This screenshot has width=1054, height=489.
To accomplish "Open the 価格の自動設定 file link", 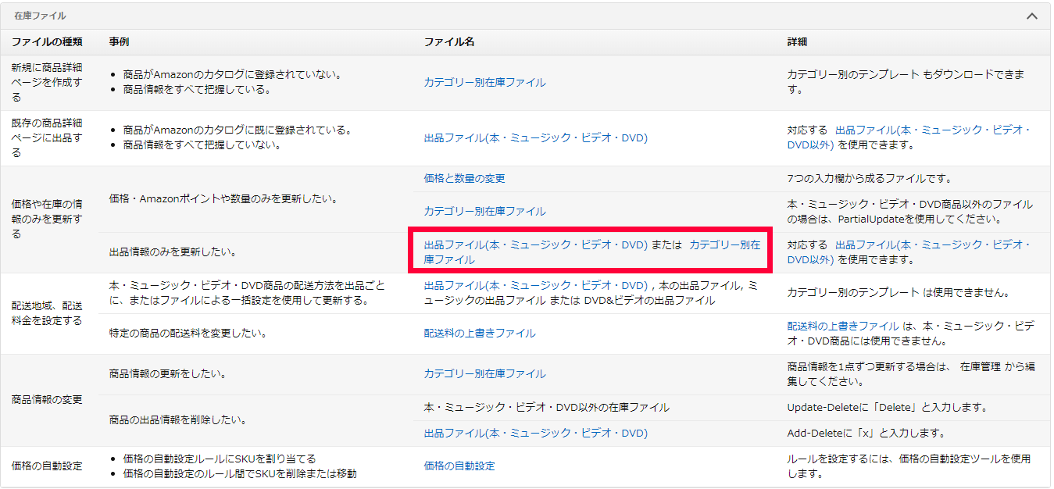I will pyautogui.click(x=459, y=466).
